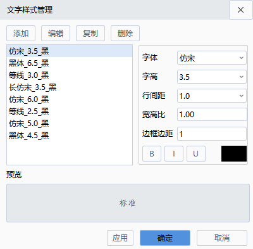Open the 字体 font dropdown
253x249 pixels.
click(x=212, y=58)
